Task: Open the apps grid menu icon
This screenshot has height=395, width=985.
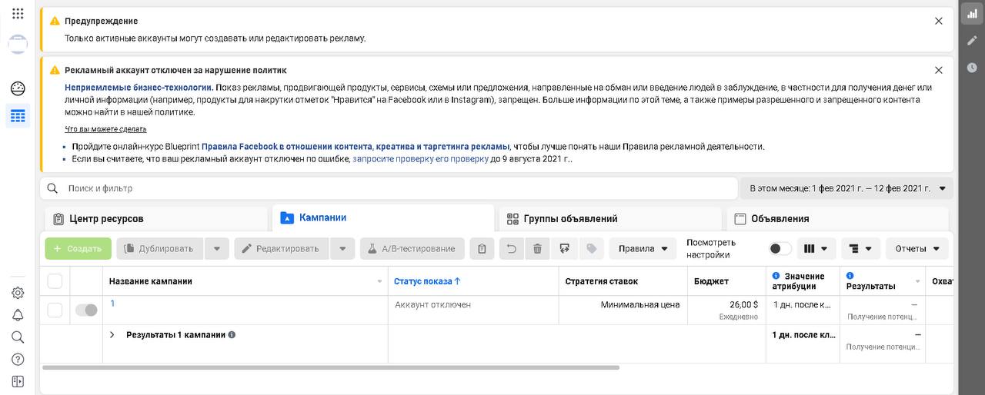Action: 18,14
